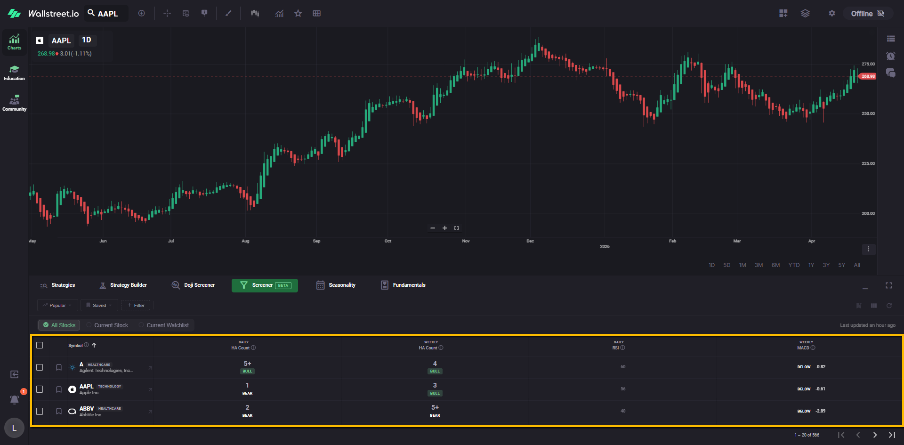The height and width of the screenshot is (445, 904).
Task: Expand the Saved screens dropdown
Action: tap(99, 305)
